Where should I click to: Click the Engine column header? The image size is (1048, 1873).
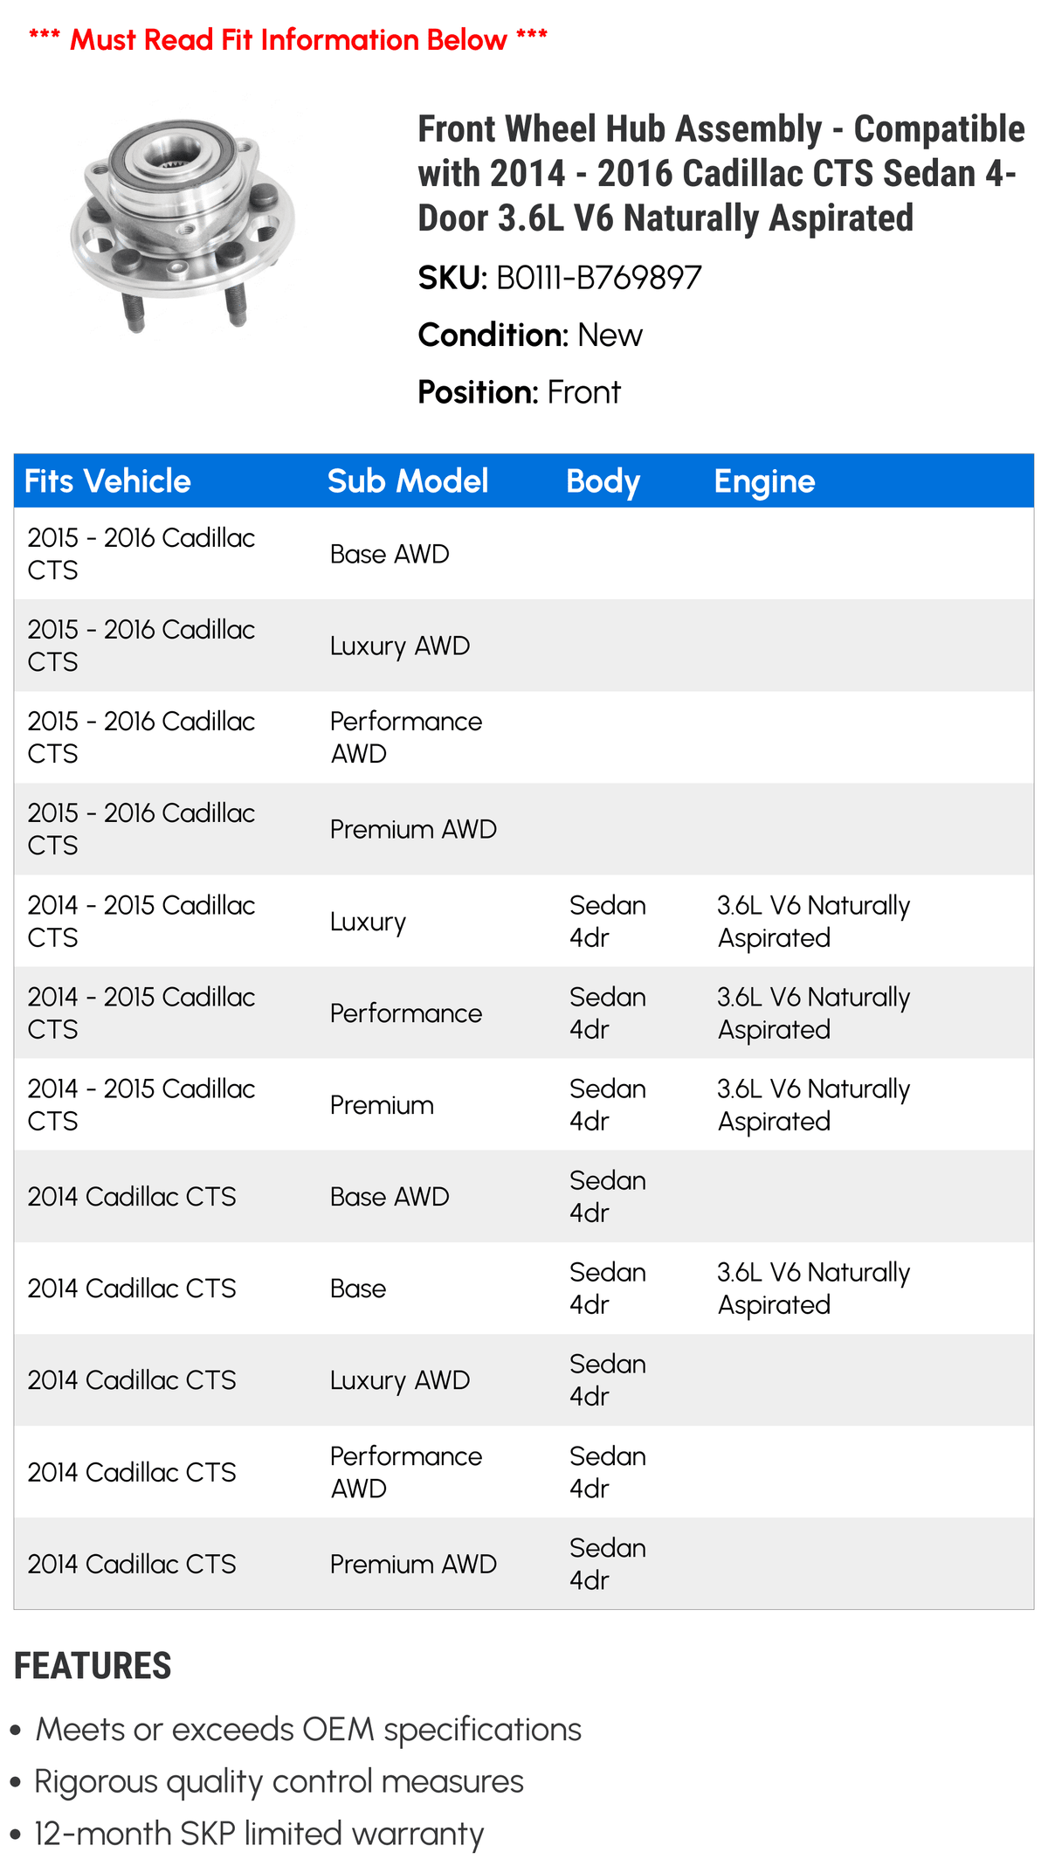(765, 481)
